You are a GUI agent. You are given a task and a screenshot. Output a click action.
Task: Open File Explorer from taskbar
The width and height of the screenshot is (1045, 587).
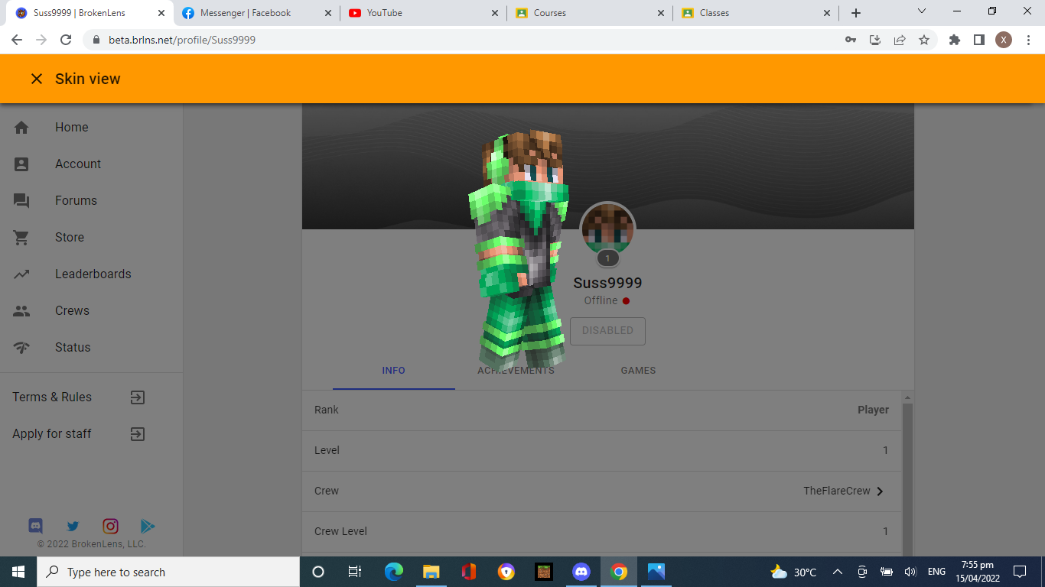431,572
